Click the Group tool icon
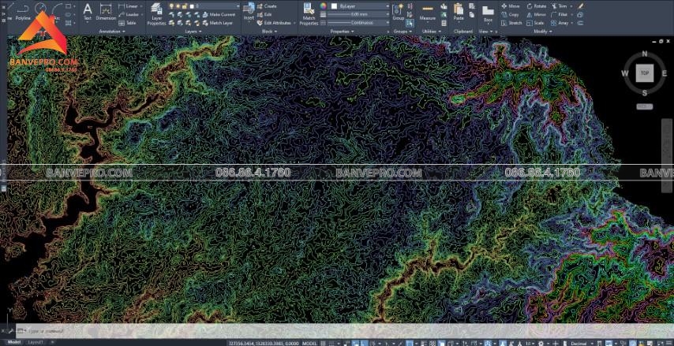 click(x=398, y=12)
